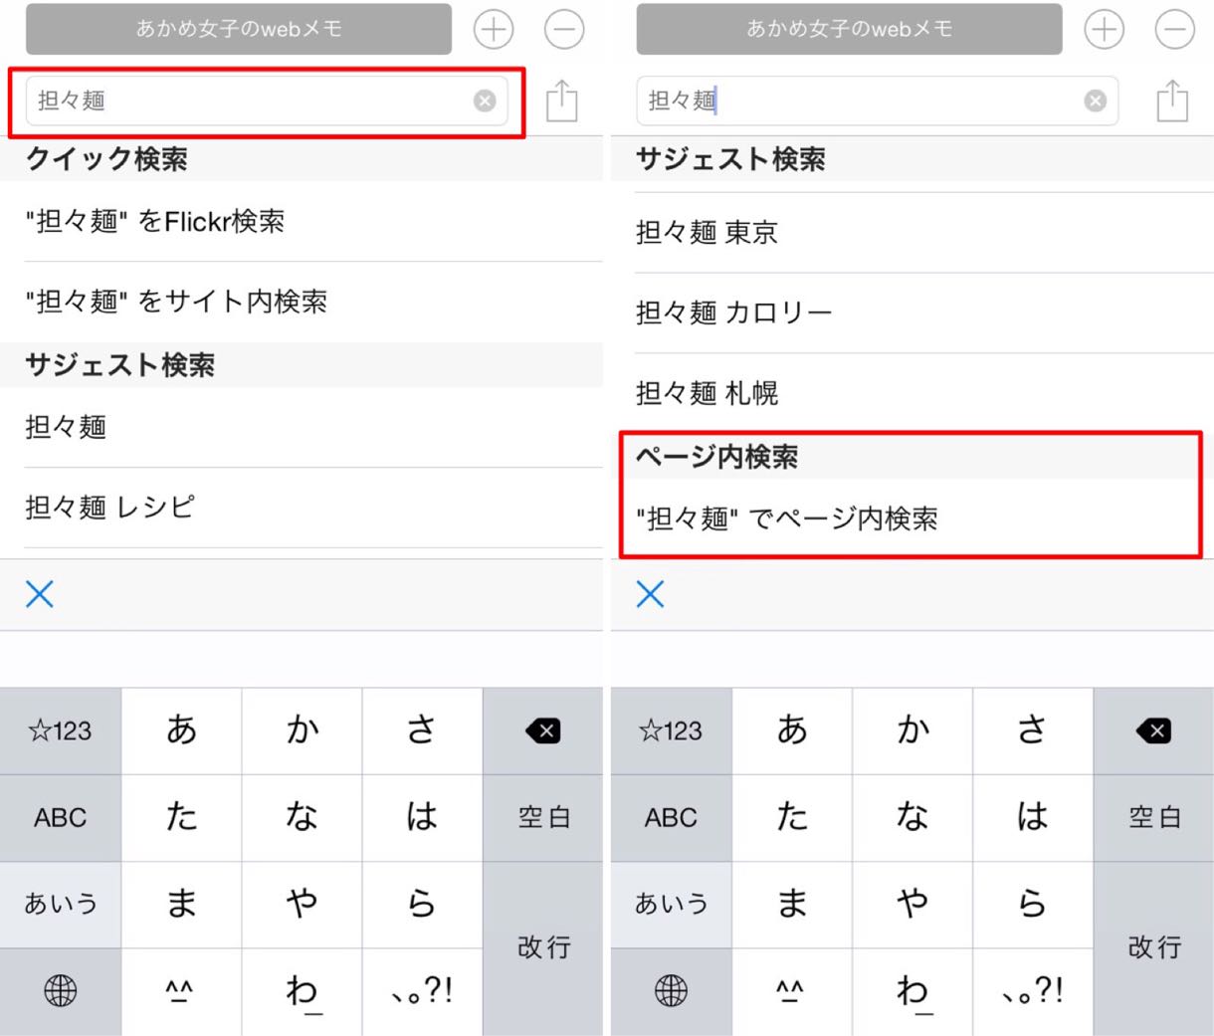Image resolution: width=1214 pixels, height=1036 pixels.
Task: Focus the 担々麺 search field, left screen
Action: pos(267,101)
